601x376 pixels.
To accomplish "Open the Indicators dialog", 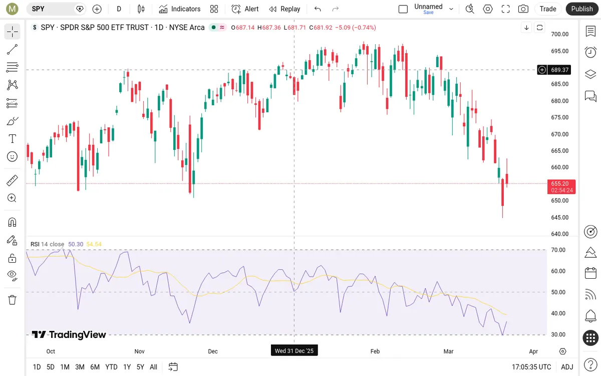I will 179,9.
